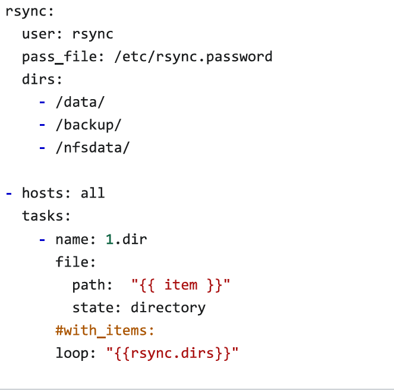Click the commented "#with_items:" line
The height and width of the screenshot is (390, 394).
tap(105, 331)
